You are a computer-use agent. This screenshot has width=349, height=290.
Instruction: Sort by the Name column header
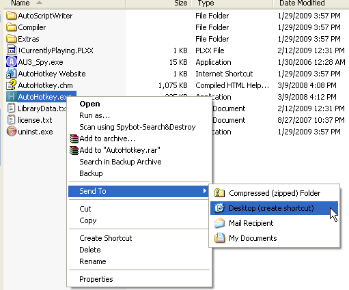(64, 3)
